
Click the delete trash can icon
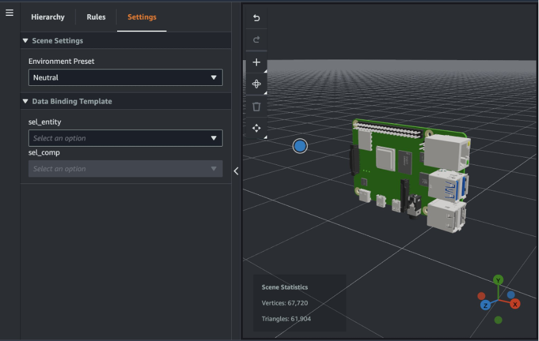coord(256,107)
